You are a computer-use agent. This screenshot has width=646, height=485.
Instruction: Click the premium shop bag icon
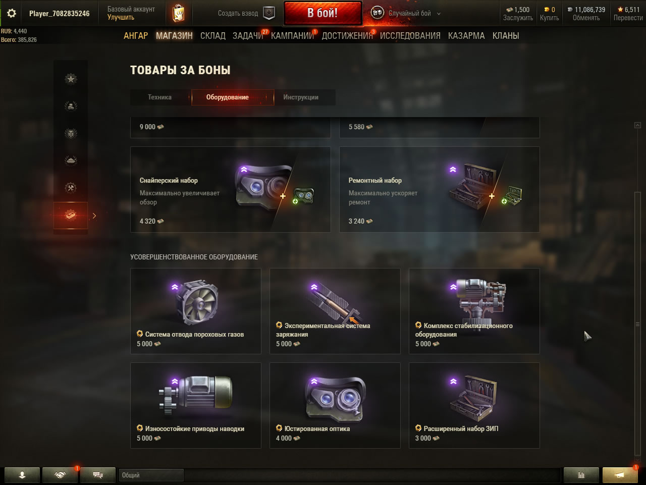click(x=179, y=13)
